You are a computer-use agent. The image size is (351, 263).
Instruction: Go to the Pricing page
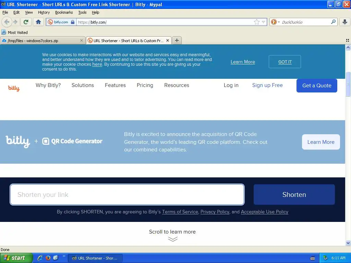click(x=145, y=85)
